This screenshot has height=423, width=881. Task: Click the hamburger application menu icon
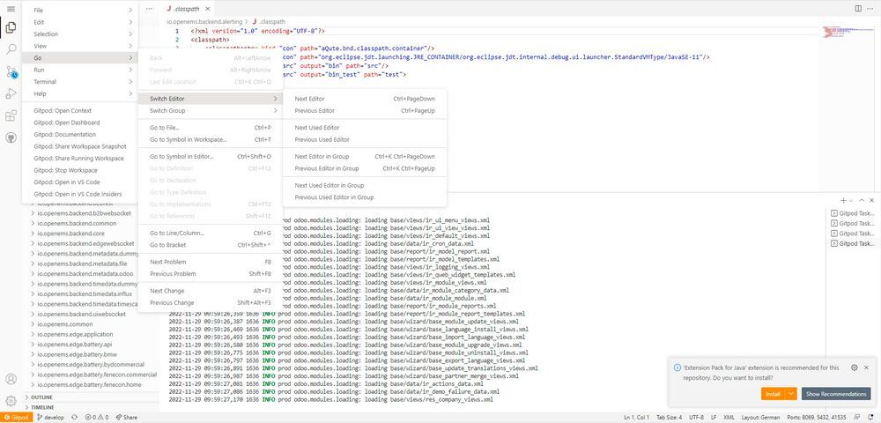point(11,8)
